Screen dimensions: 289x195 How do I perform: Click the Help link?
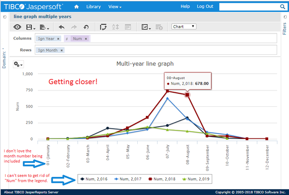click(185, 6)
